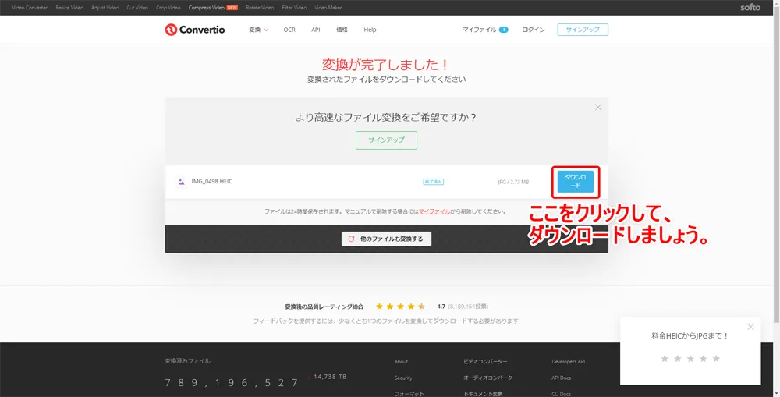
Task: Open the Security footer link
Action: 403,378
